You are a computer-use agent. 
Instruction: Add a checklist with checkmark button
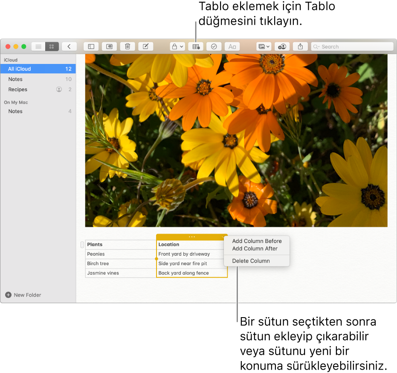[214, 46]
